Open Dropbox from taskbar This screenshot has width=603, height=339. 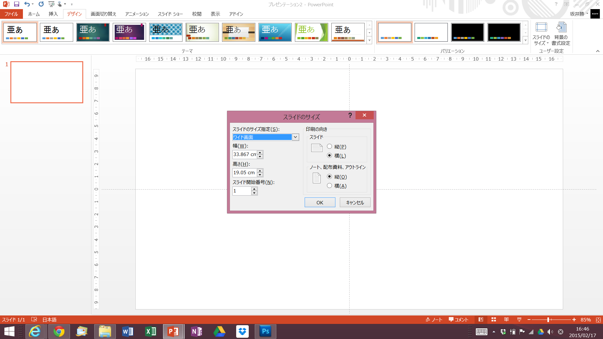point(242,331)
